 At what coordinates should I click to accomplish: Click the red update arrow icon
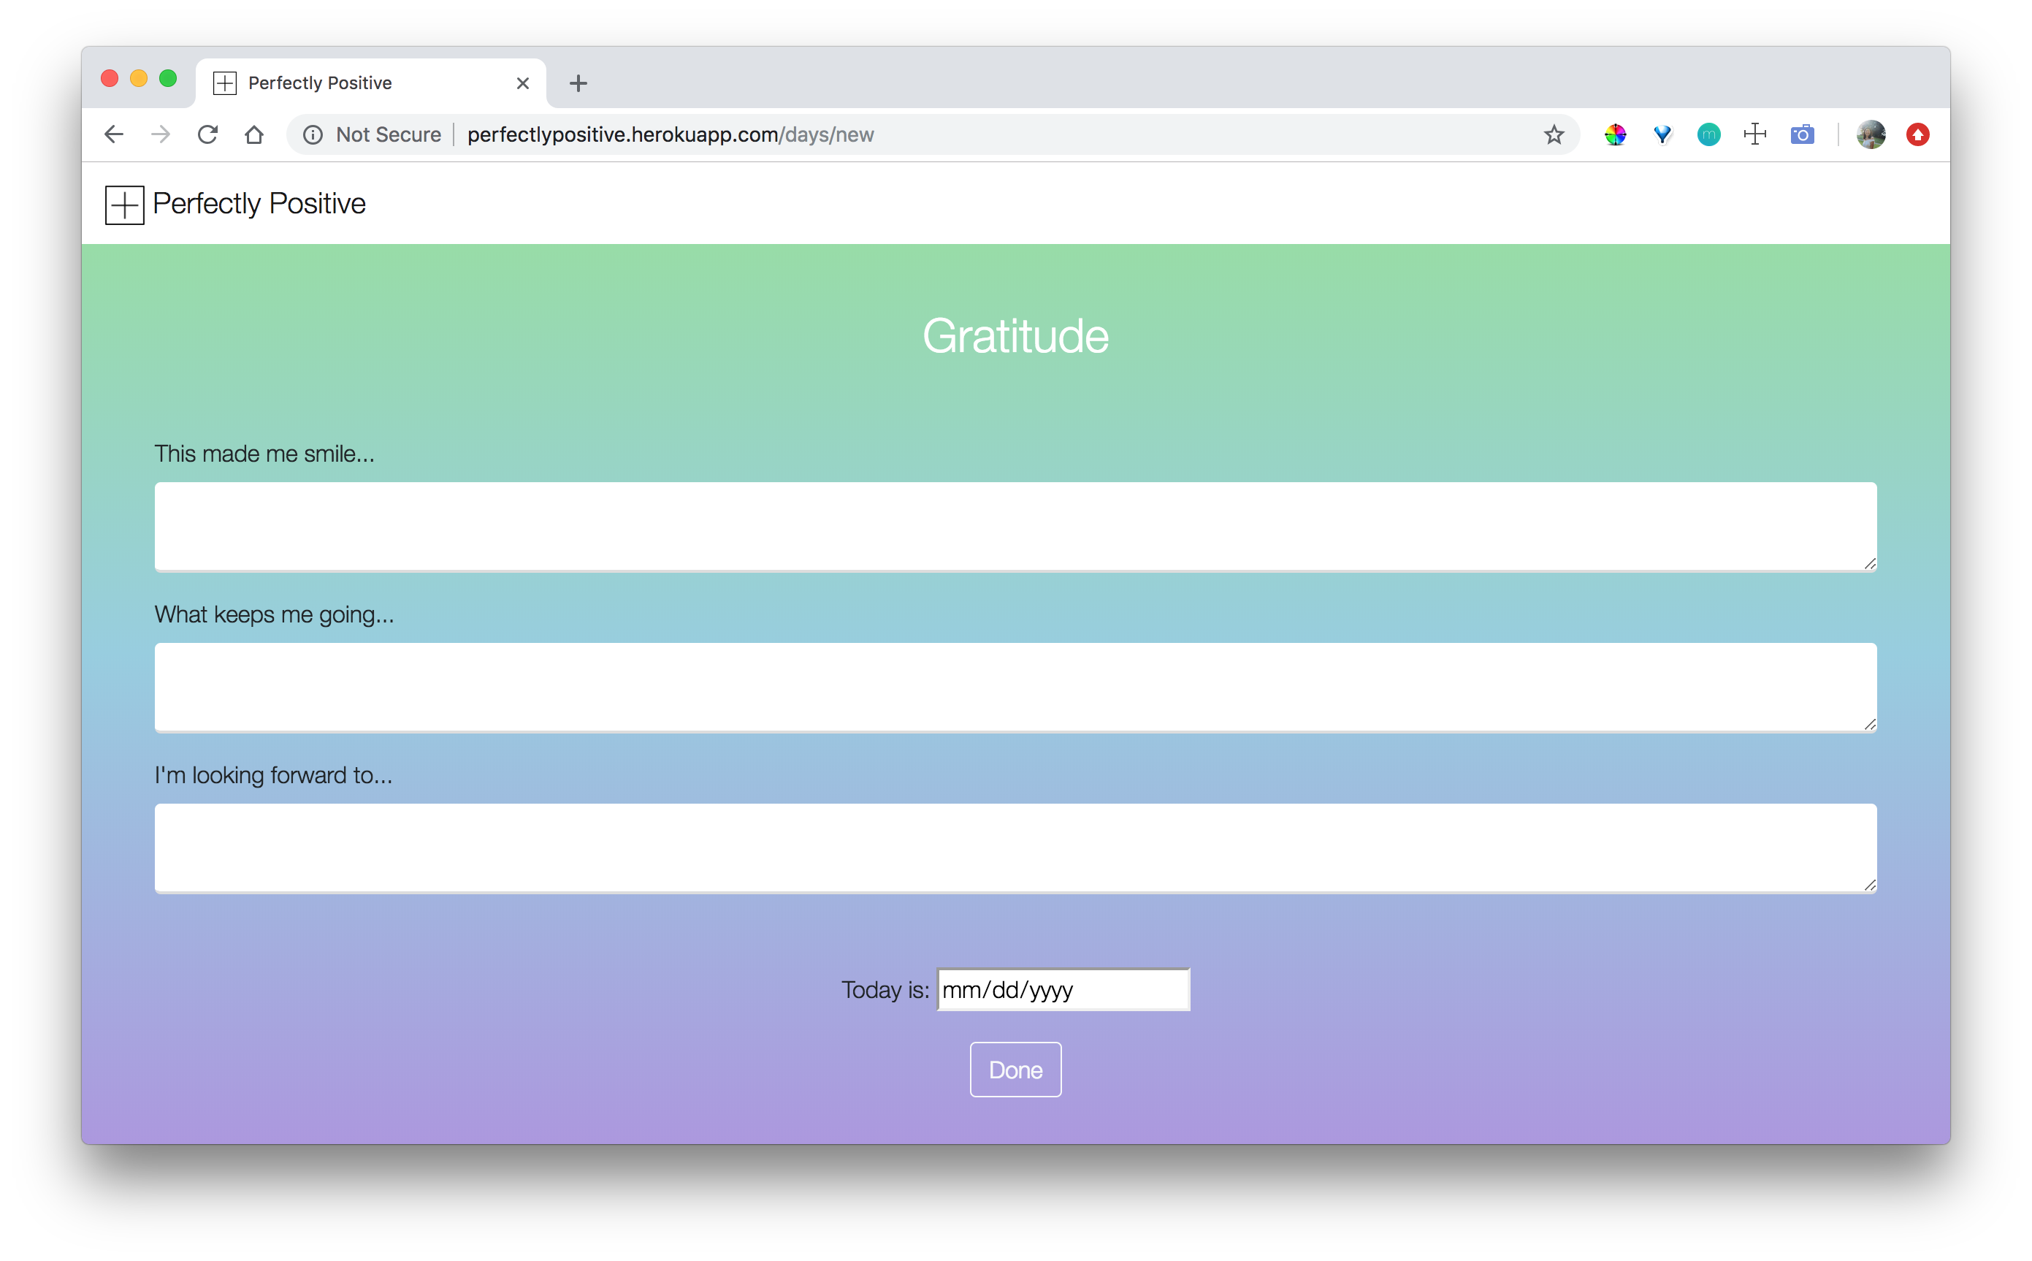[x=1918, y=134]
